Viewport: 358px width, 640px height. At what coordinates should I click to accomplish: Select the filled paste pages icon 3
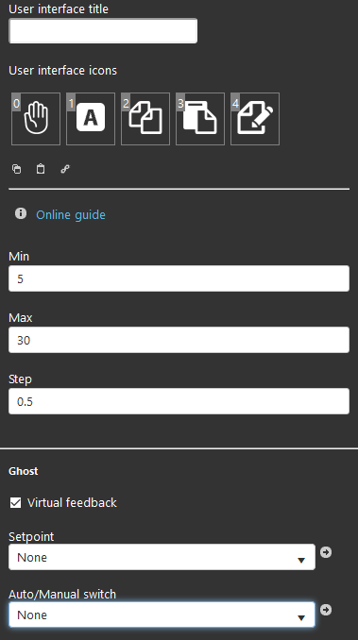[200, 119]
